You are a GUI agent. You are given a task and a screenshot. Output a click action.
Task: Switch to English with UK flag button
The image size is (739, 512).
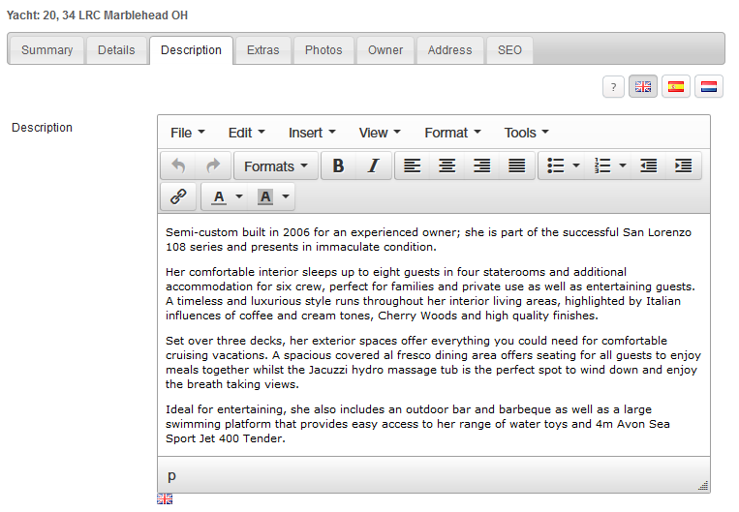click(x=643, y=87)
